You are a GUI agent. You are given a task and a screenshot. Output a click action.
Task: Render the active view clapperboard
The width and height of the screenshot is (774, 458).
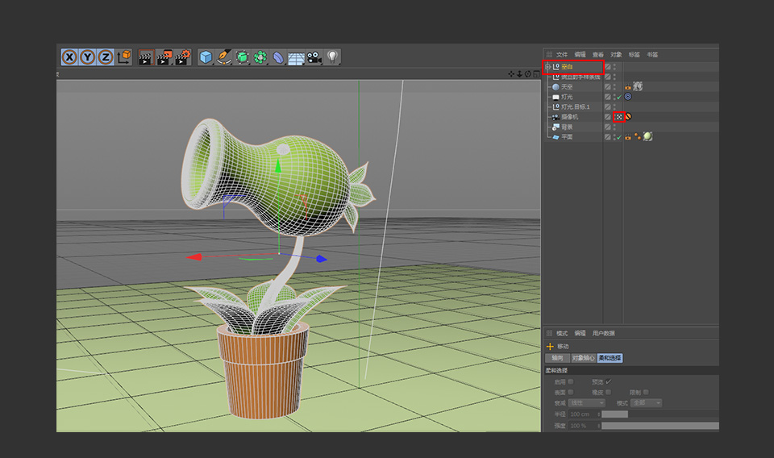click(x=146, y=57)
